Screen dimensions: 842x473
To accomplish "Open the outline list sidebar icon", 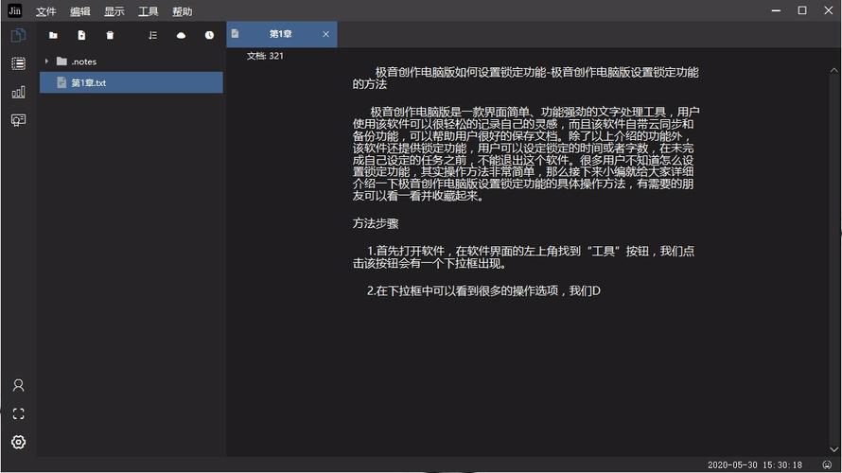I will (18, 64).
